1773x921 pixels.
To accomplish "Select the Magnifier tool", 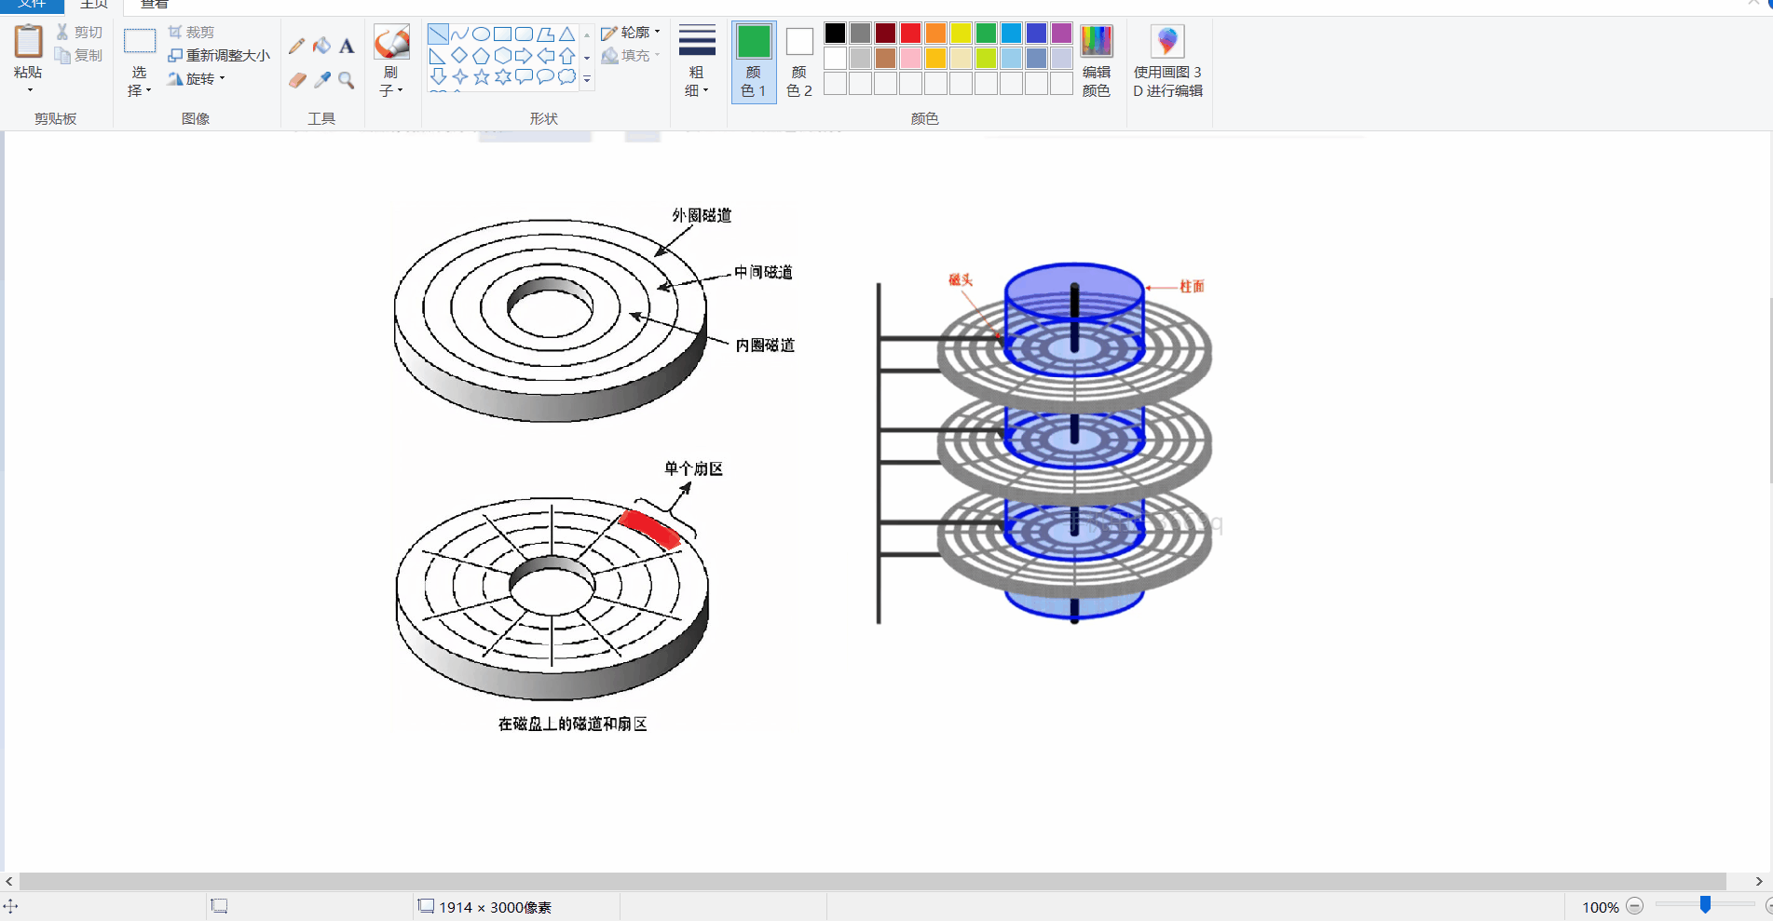I will pyautogui.click(x=347, y=81).
